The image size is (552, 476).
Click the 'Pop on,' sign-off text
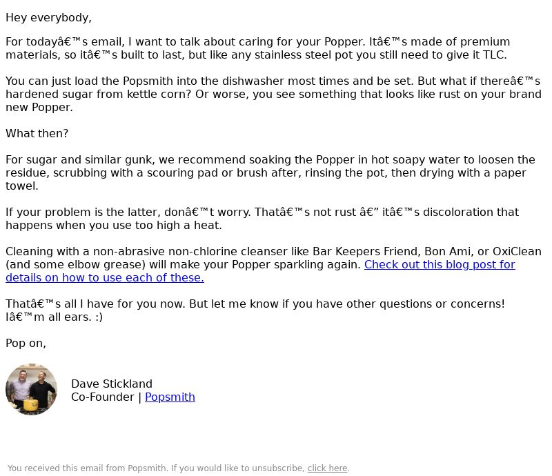point(26,344)
